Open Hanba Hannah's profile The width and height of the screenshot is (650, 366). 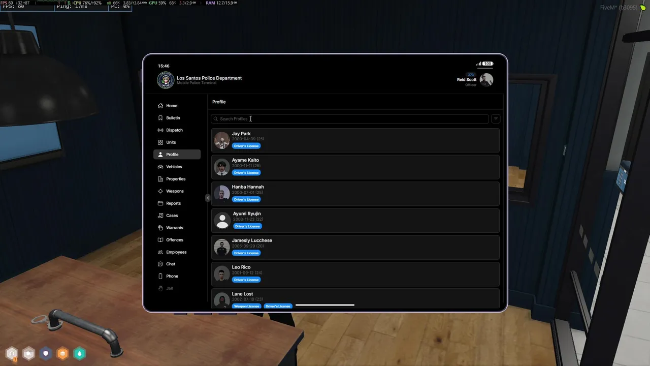click(x=355, y=194)
